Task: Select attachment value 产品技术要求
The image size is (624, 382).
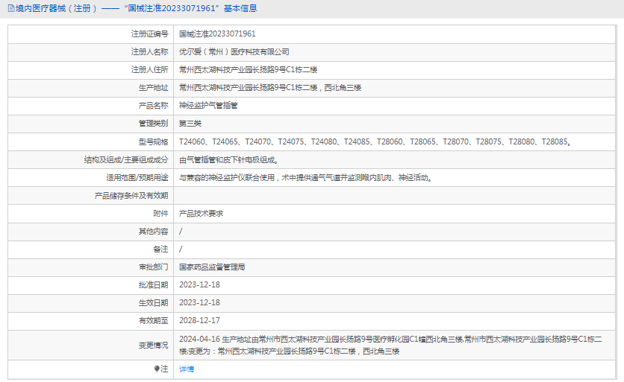Action: pos(201,213)
